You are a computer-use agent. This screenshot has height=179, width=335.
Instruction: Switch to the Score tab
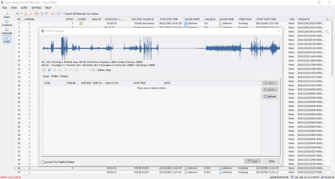point(46,76)
